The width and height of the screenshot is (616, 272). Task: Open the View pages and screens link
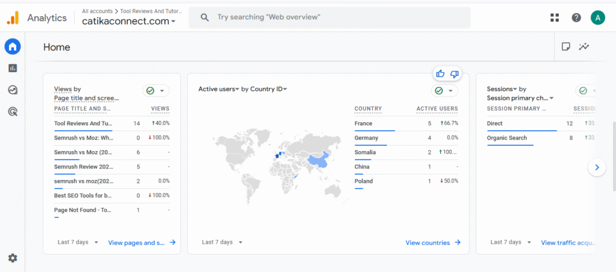click(141, 243)
